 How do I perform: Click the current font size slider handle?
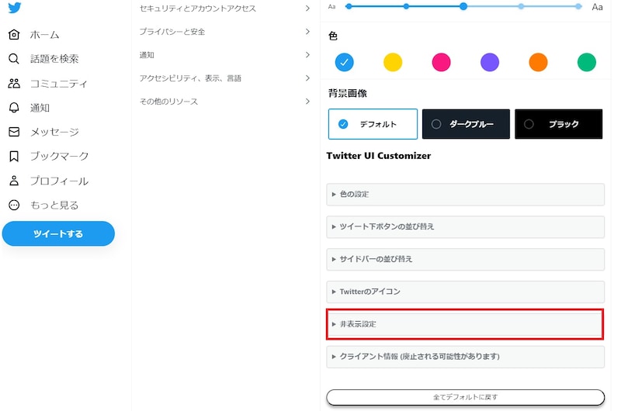click(x=463, y=6)
